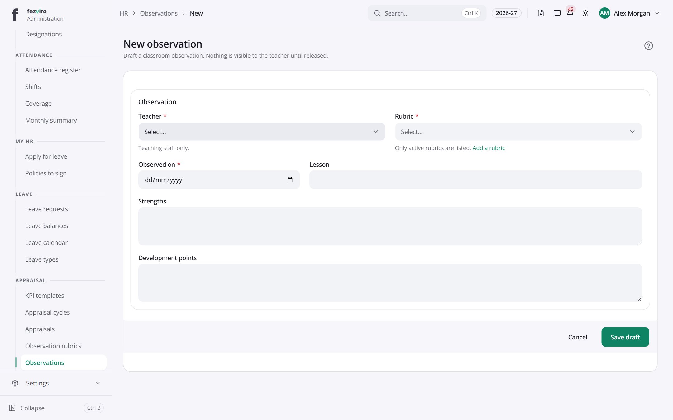Open the calendar picker in Observed on

(290, 180)
